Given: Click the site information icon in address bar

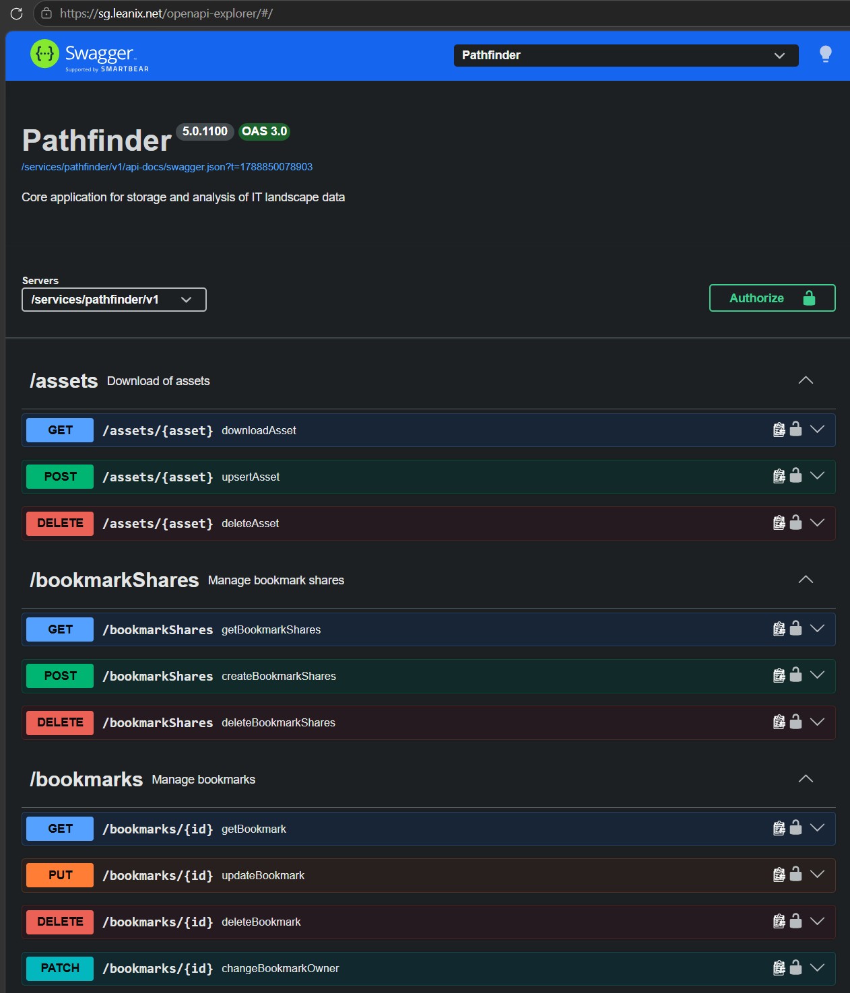Looking at the screenshot, I should [x=46, y=13].
